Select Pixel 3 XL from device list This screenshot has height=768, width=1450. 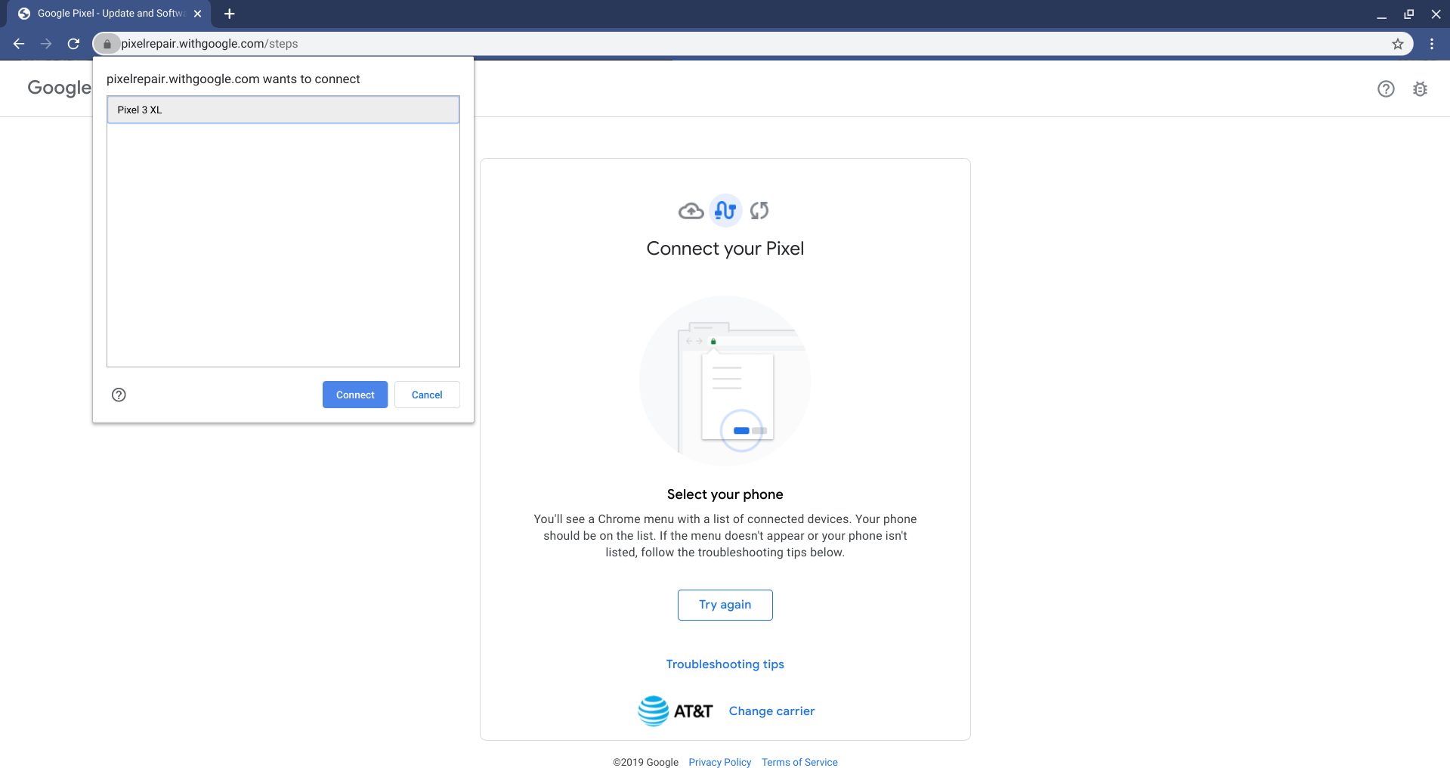point(283,110)
